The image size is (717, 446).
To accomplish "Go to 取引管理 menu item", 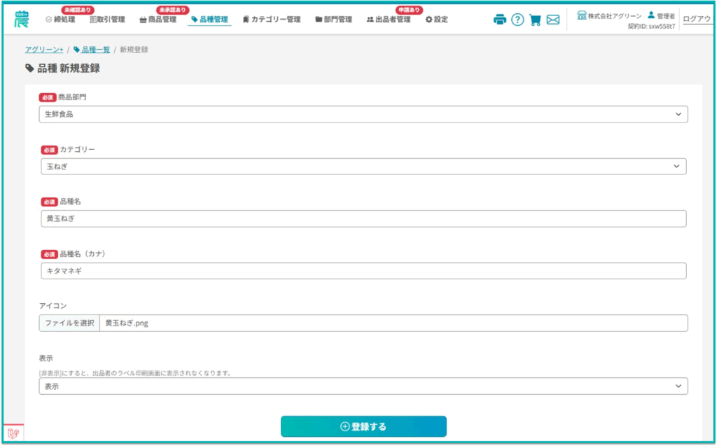I will 107,20.
